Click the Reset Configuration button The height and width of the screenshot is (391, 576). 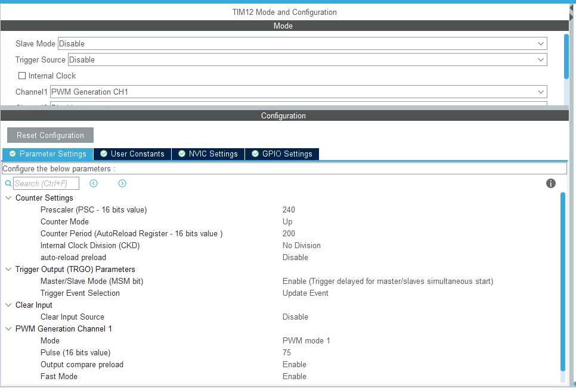[x=50, y=135]
